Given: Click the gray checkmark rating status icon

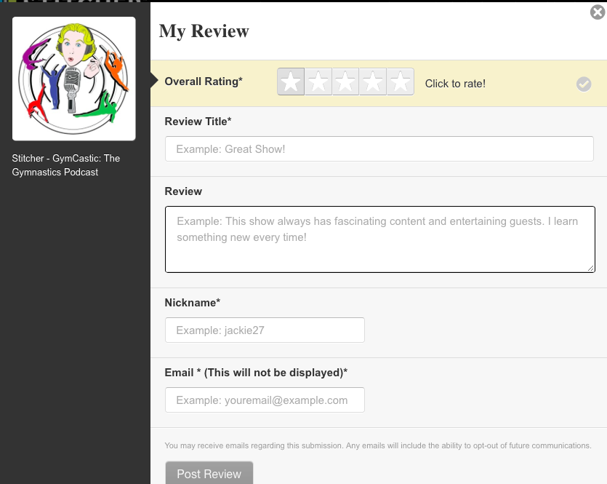Looking at the screenshot, I should pos(584,84).
